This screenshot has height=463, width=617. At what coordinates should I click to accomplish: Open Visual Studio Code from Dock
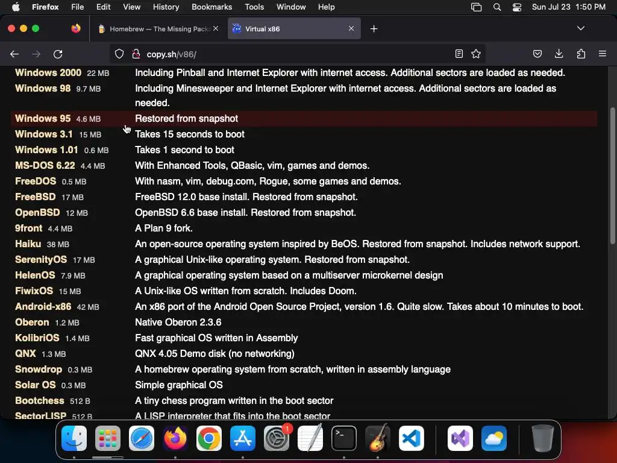[x=412, y=439]
